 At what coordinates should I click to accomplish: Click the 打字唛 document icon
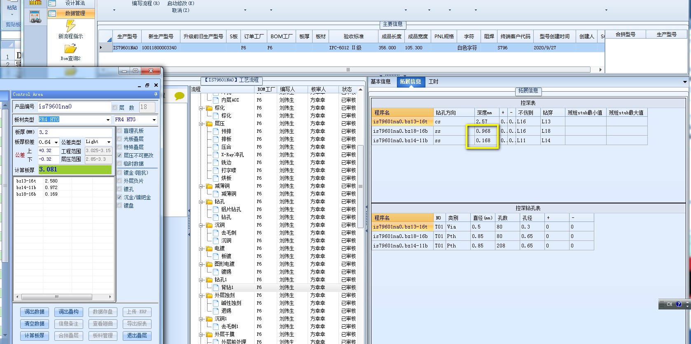(216, 170)
